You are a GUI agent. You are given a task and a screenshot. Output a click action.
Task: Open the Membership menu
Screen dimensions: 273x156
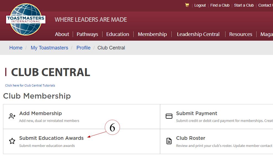pyautogui.click(x=152, y=34)
